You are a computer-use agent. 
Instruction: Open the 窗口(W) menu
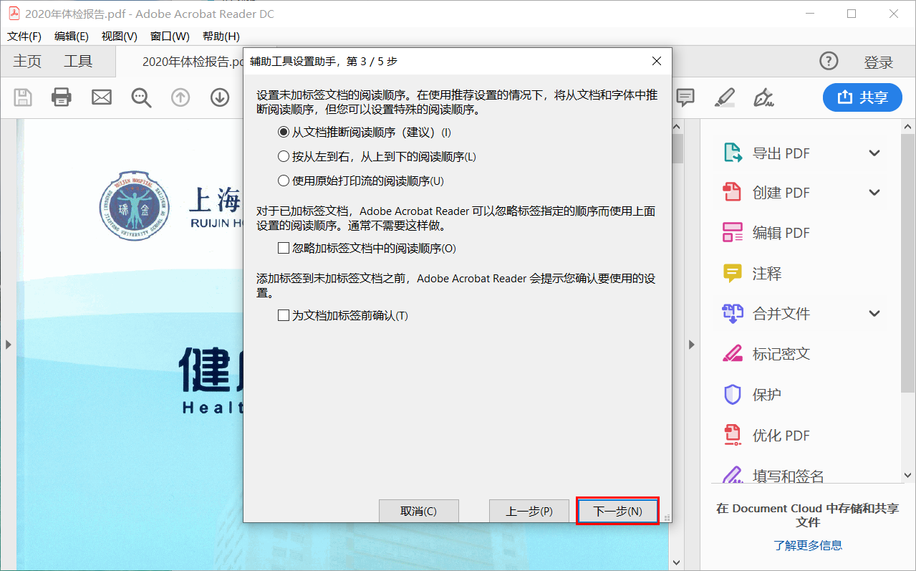170,37
